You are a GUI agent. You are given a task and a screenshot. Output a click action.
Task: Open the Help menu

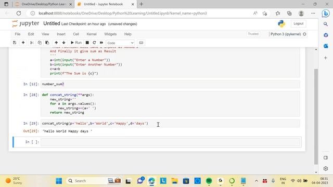[x=128, y=34]
